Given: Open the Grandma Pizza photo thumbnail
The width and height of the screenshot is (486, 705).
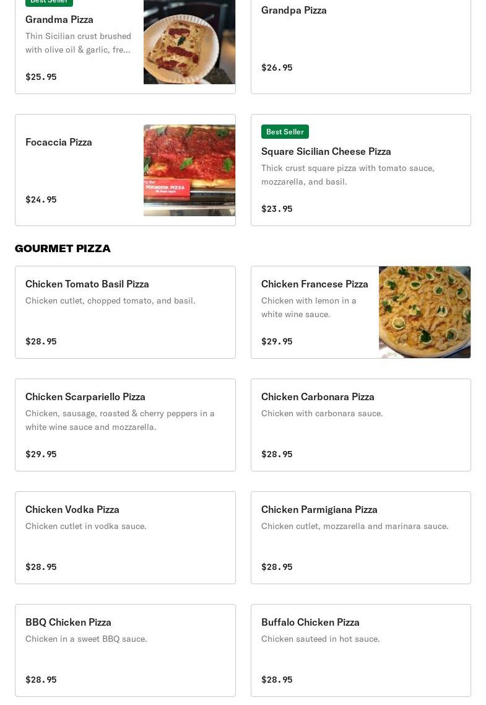Looking at the screenshot, I should (189, 42).
